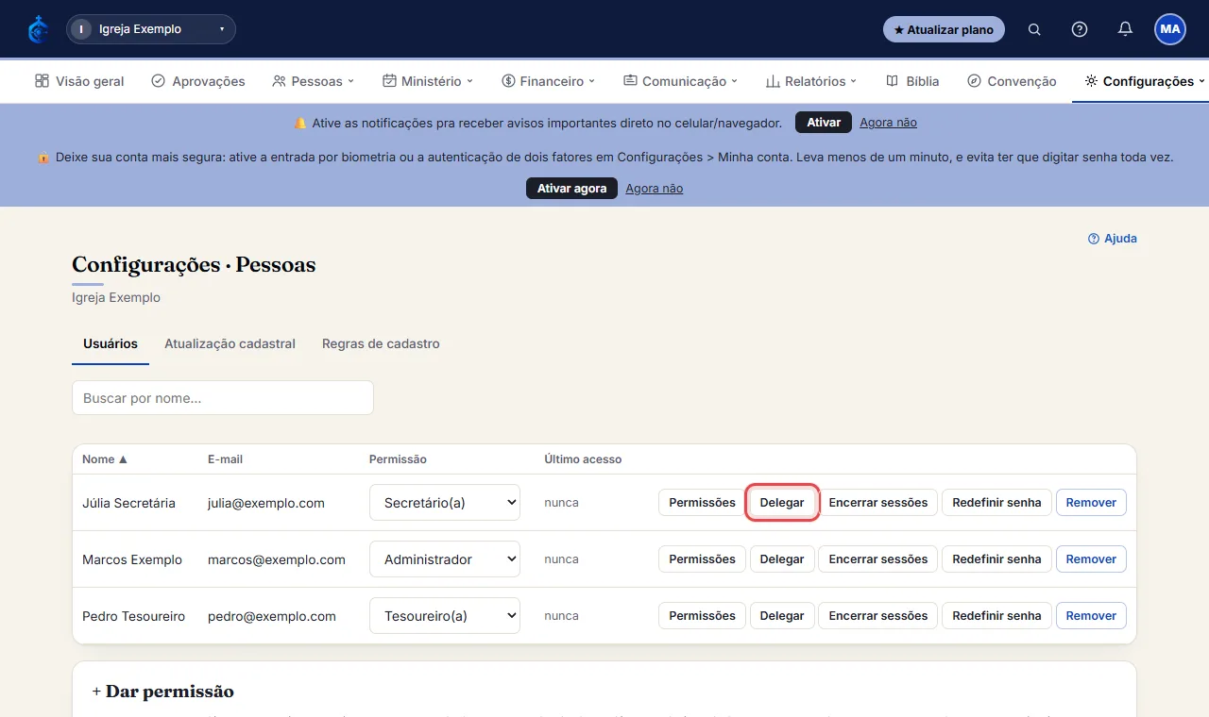The image size is (1209, 717).
Task: Expand the Pessoas menu
Action: (313, 81)
